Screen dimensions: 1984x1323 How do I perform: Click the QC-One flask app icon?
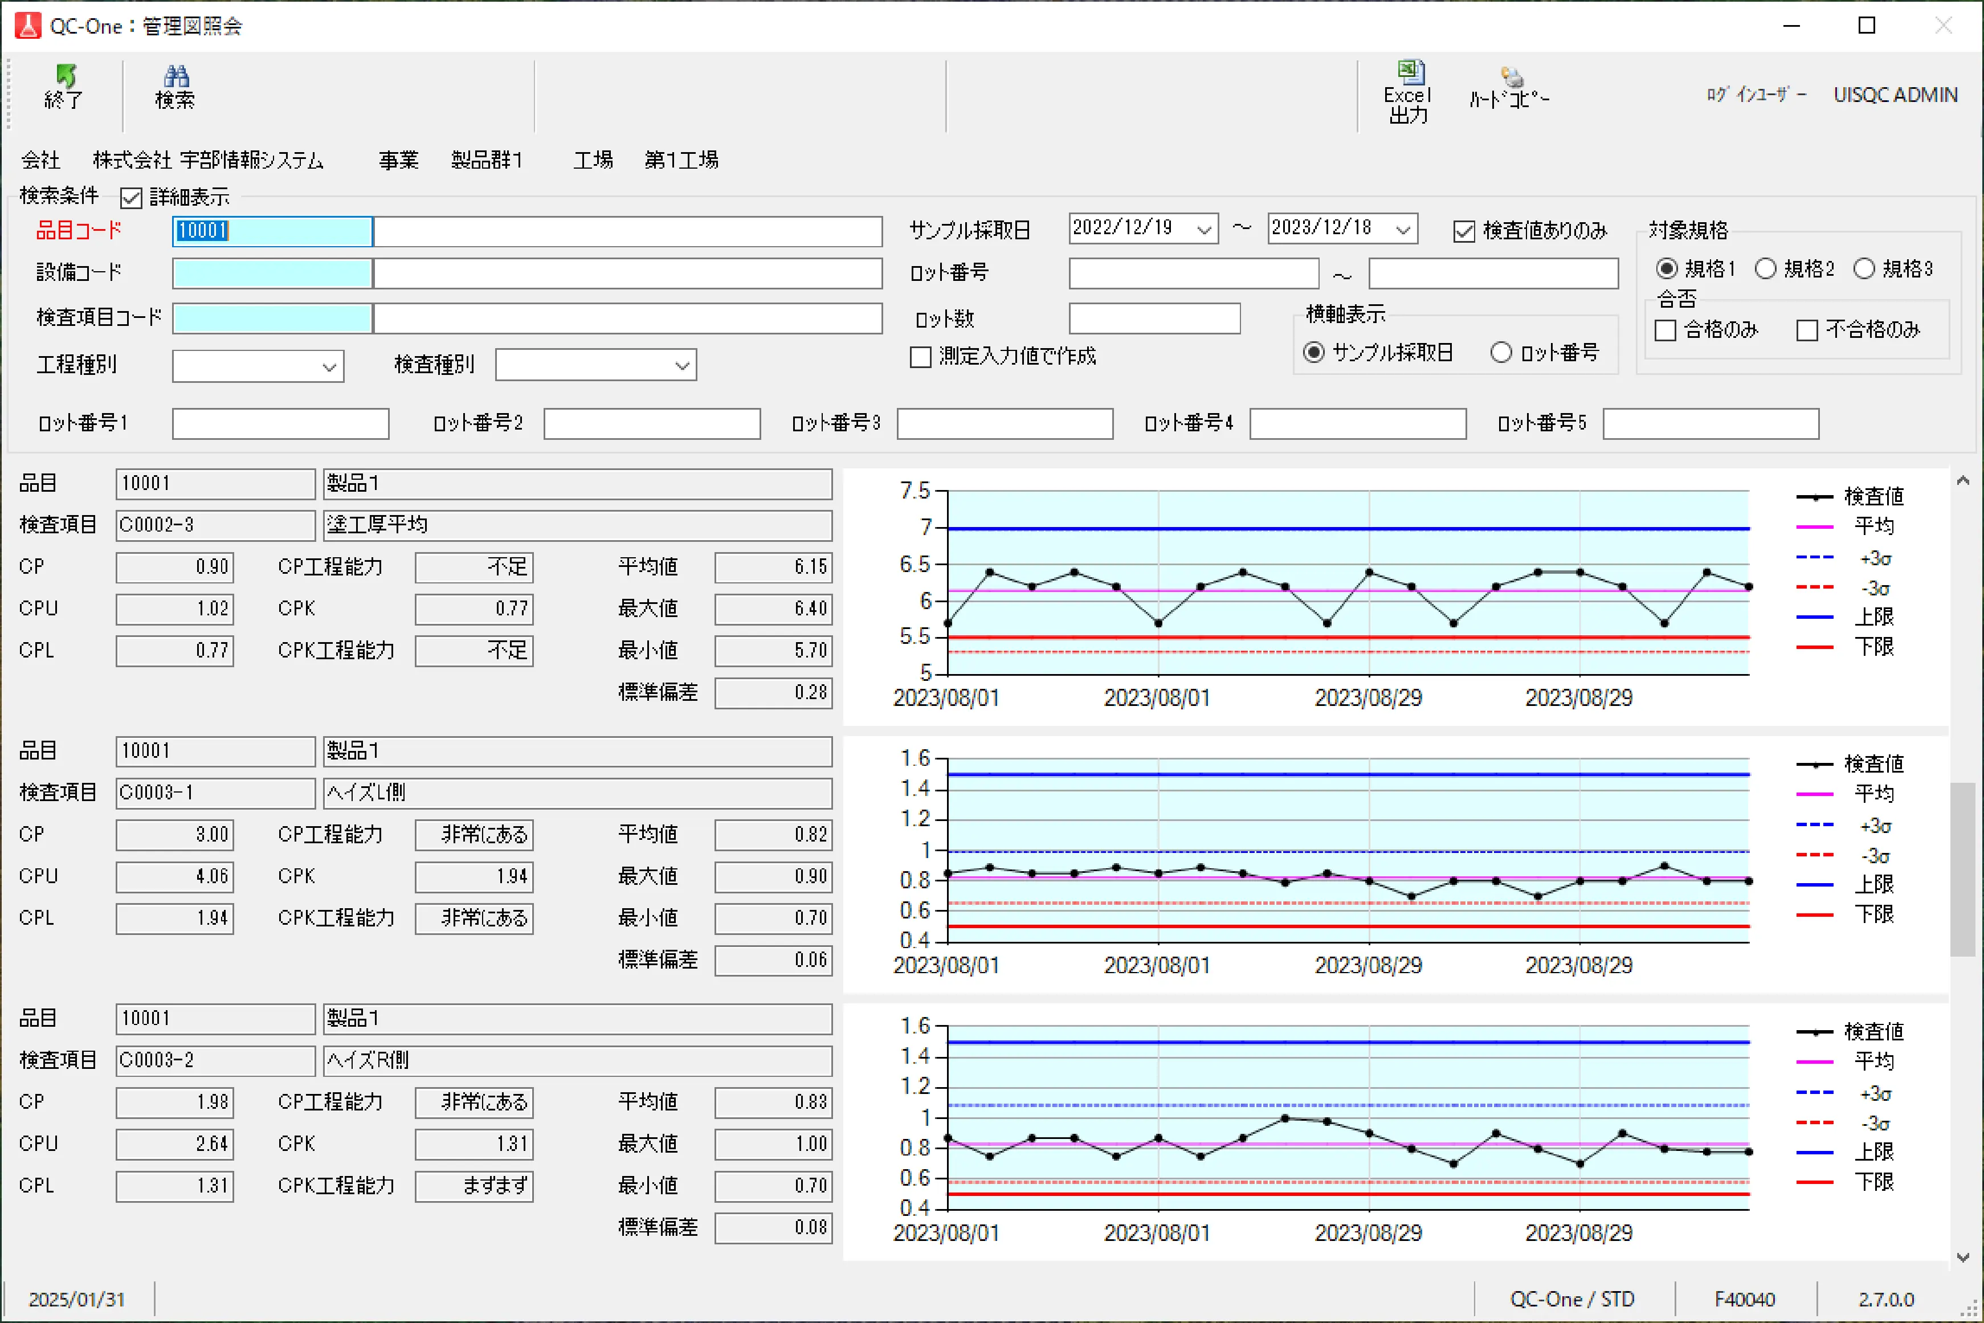[x=27, y=25]
